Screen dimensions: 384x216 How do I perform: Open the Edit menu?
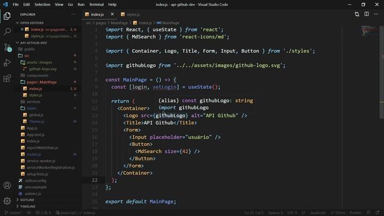(26, 4)
